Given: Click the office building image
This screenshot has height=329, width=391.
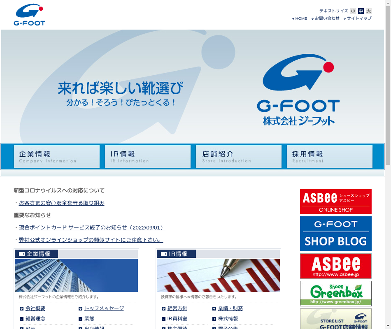Looking at the screenshot, I should point(76,275).
